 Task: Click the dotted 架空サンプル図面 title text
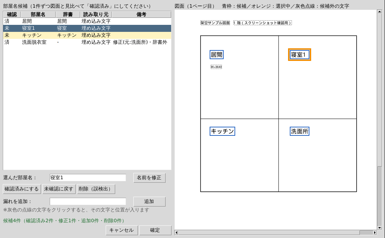pos(215,23)
